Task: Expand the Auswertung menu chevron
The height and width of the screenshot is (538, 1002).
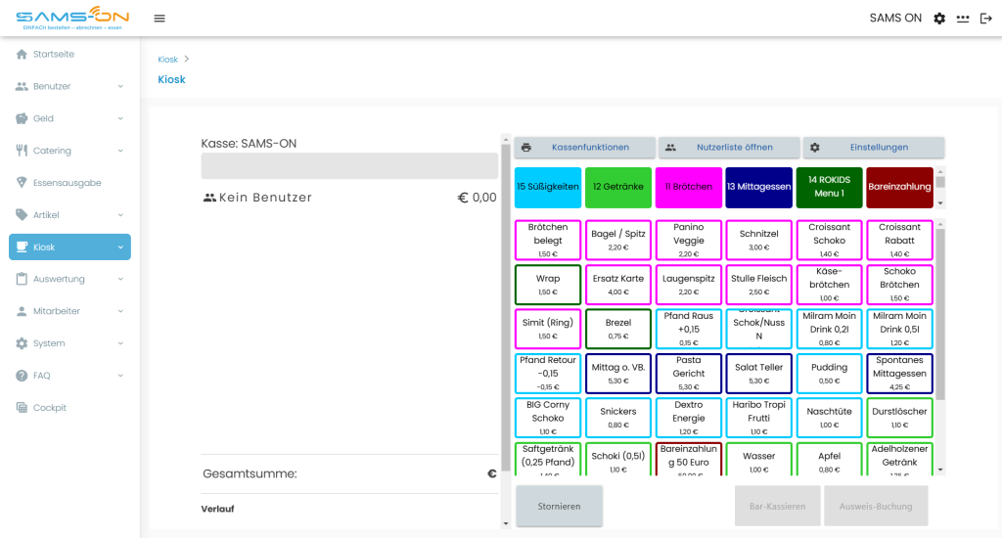Action: 120,279
